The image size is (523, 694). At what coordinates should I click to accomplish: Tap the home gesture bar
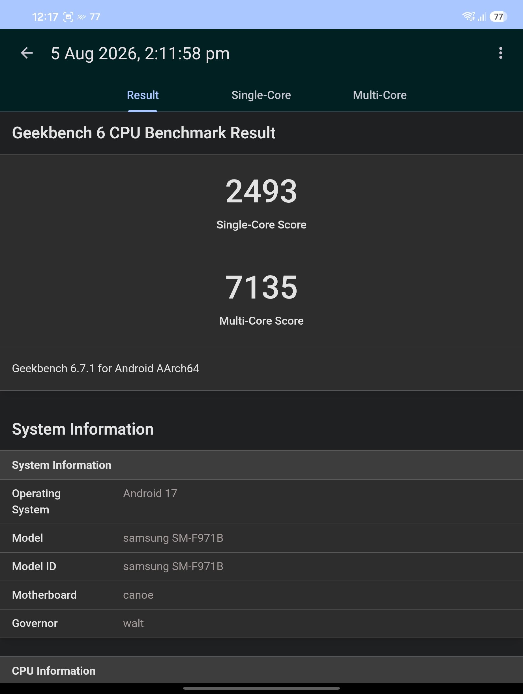(261, 688)
